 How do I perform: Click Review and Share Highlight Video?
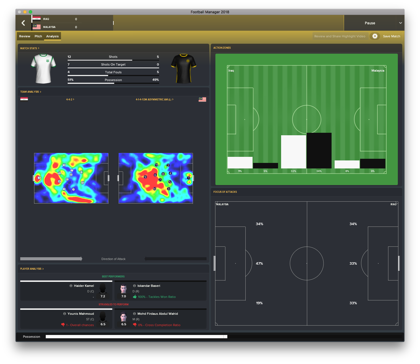[340, 36]
